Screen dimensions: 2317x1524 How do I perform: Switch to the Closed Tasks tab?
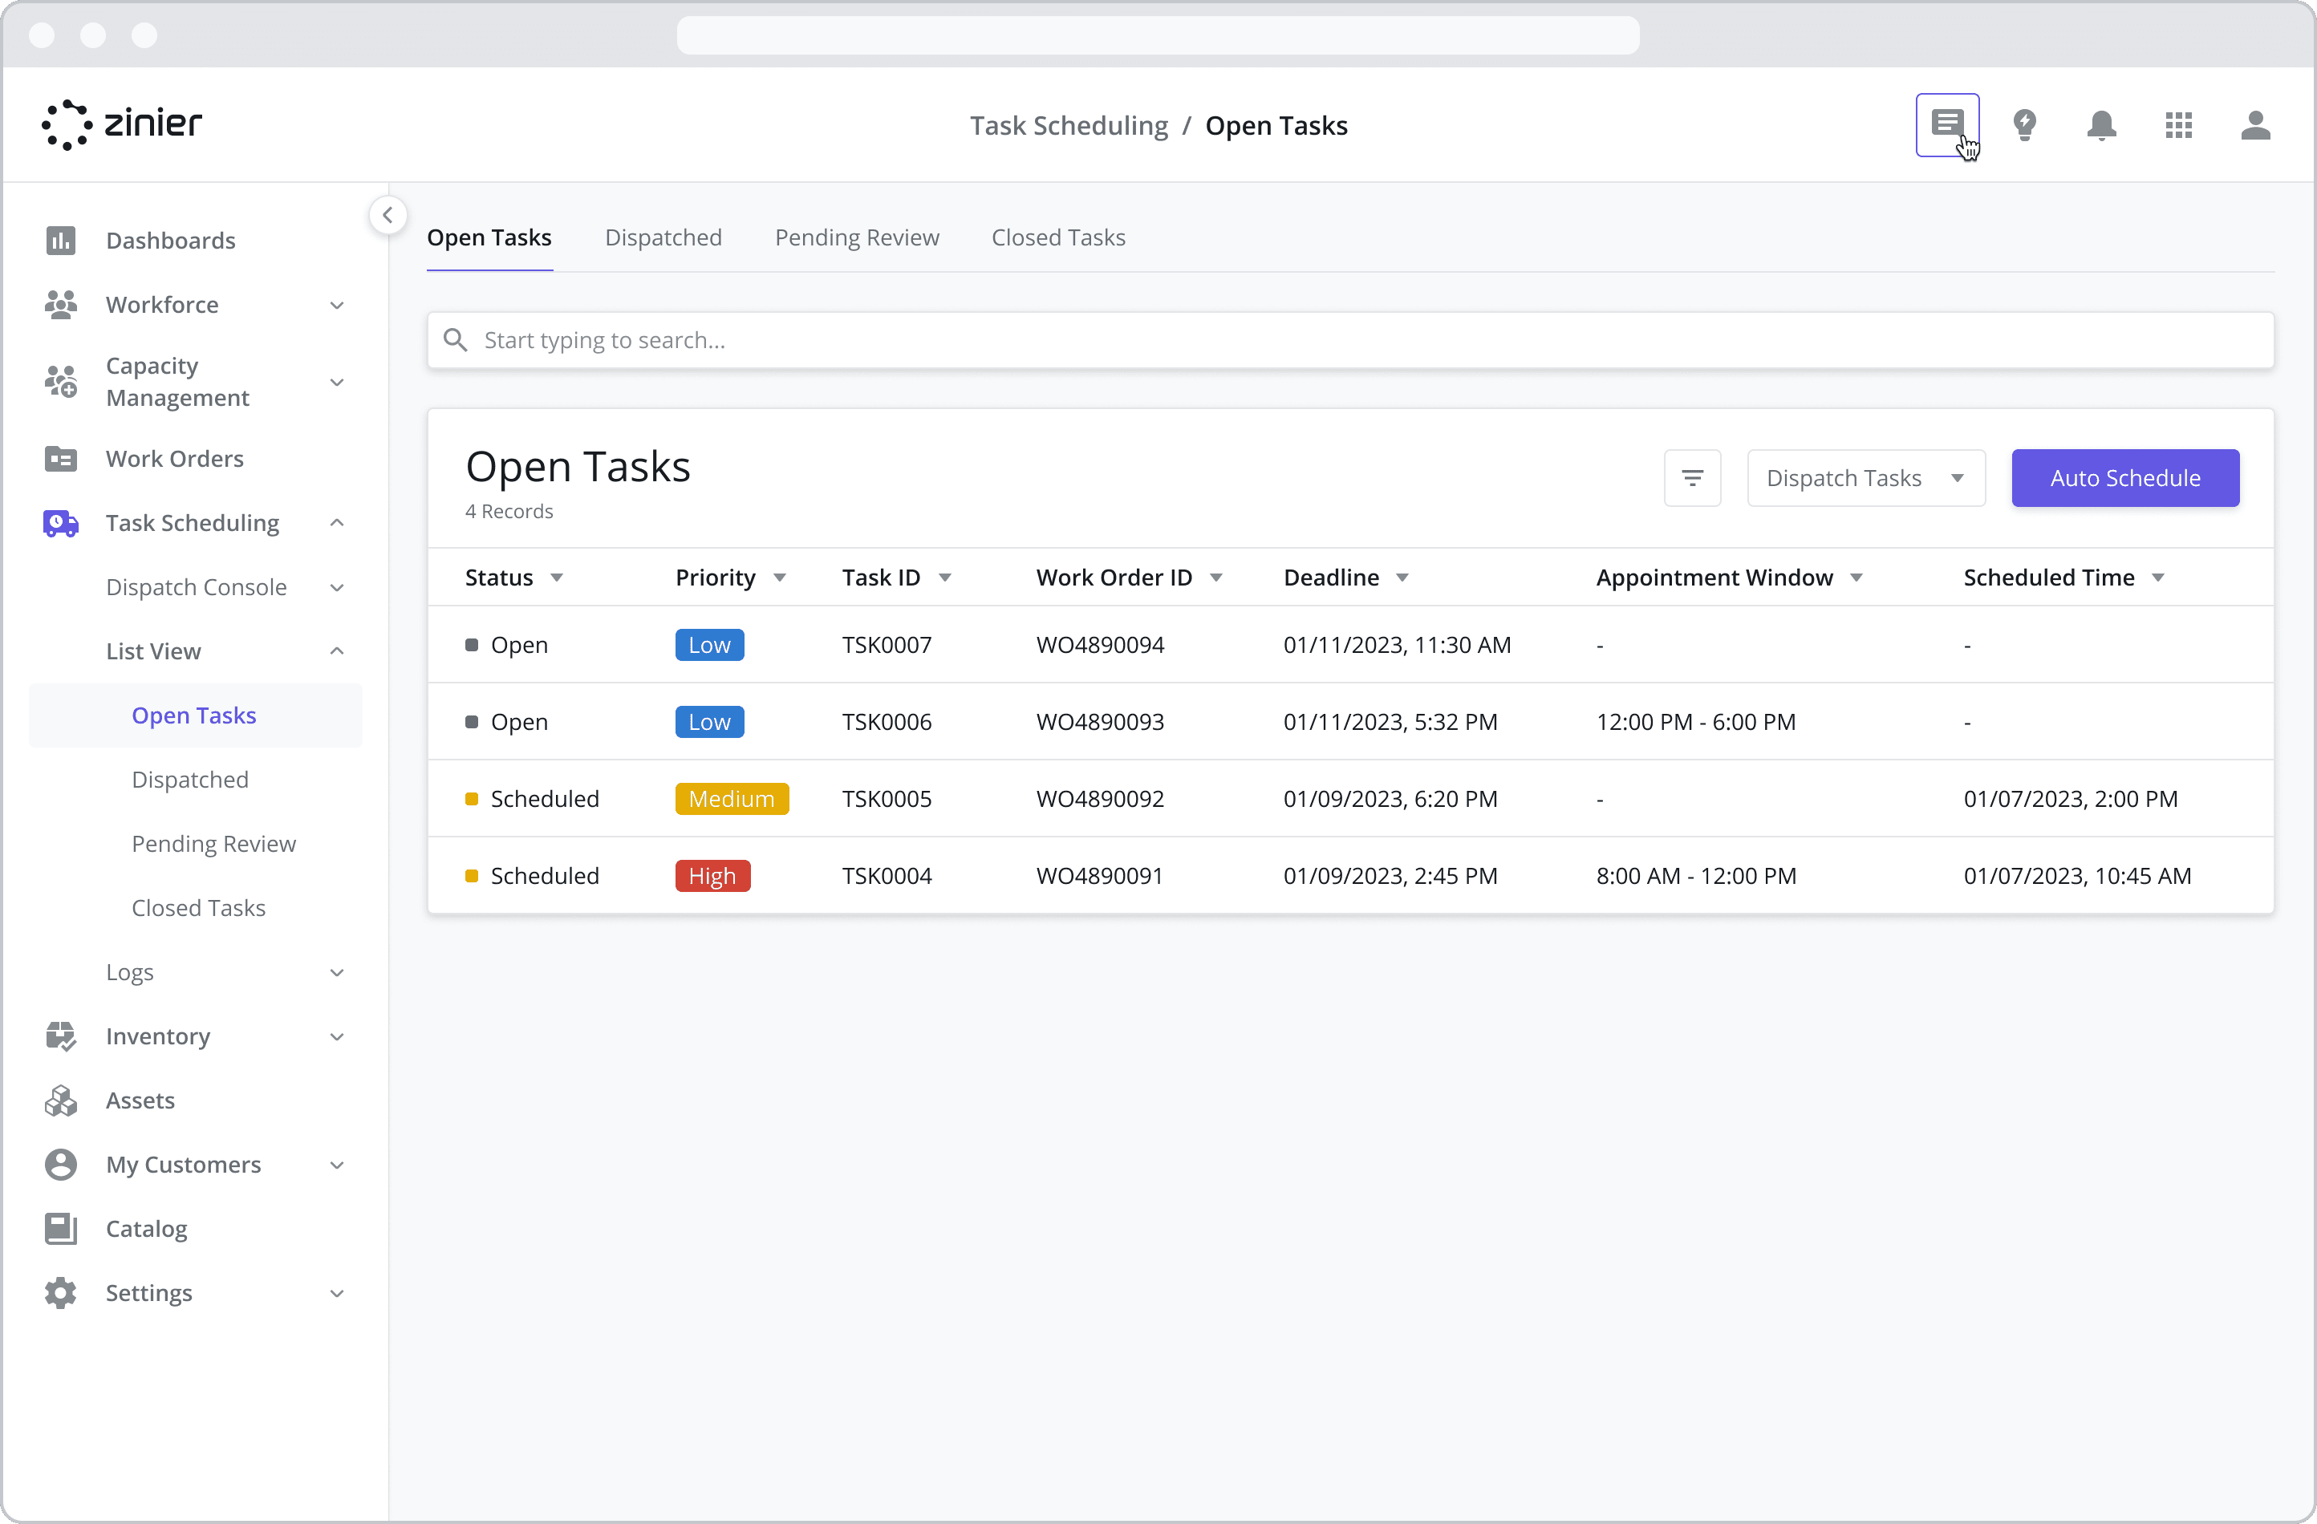click(x=1058, y=237)
